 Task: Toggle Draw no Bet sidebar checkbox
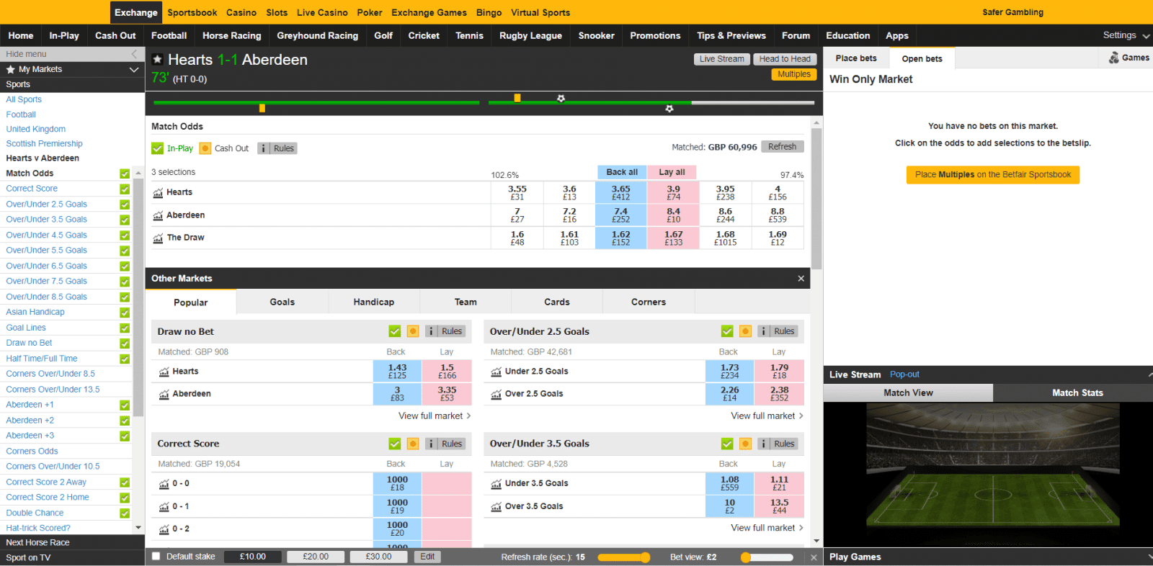[x=125, y=343]
